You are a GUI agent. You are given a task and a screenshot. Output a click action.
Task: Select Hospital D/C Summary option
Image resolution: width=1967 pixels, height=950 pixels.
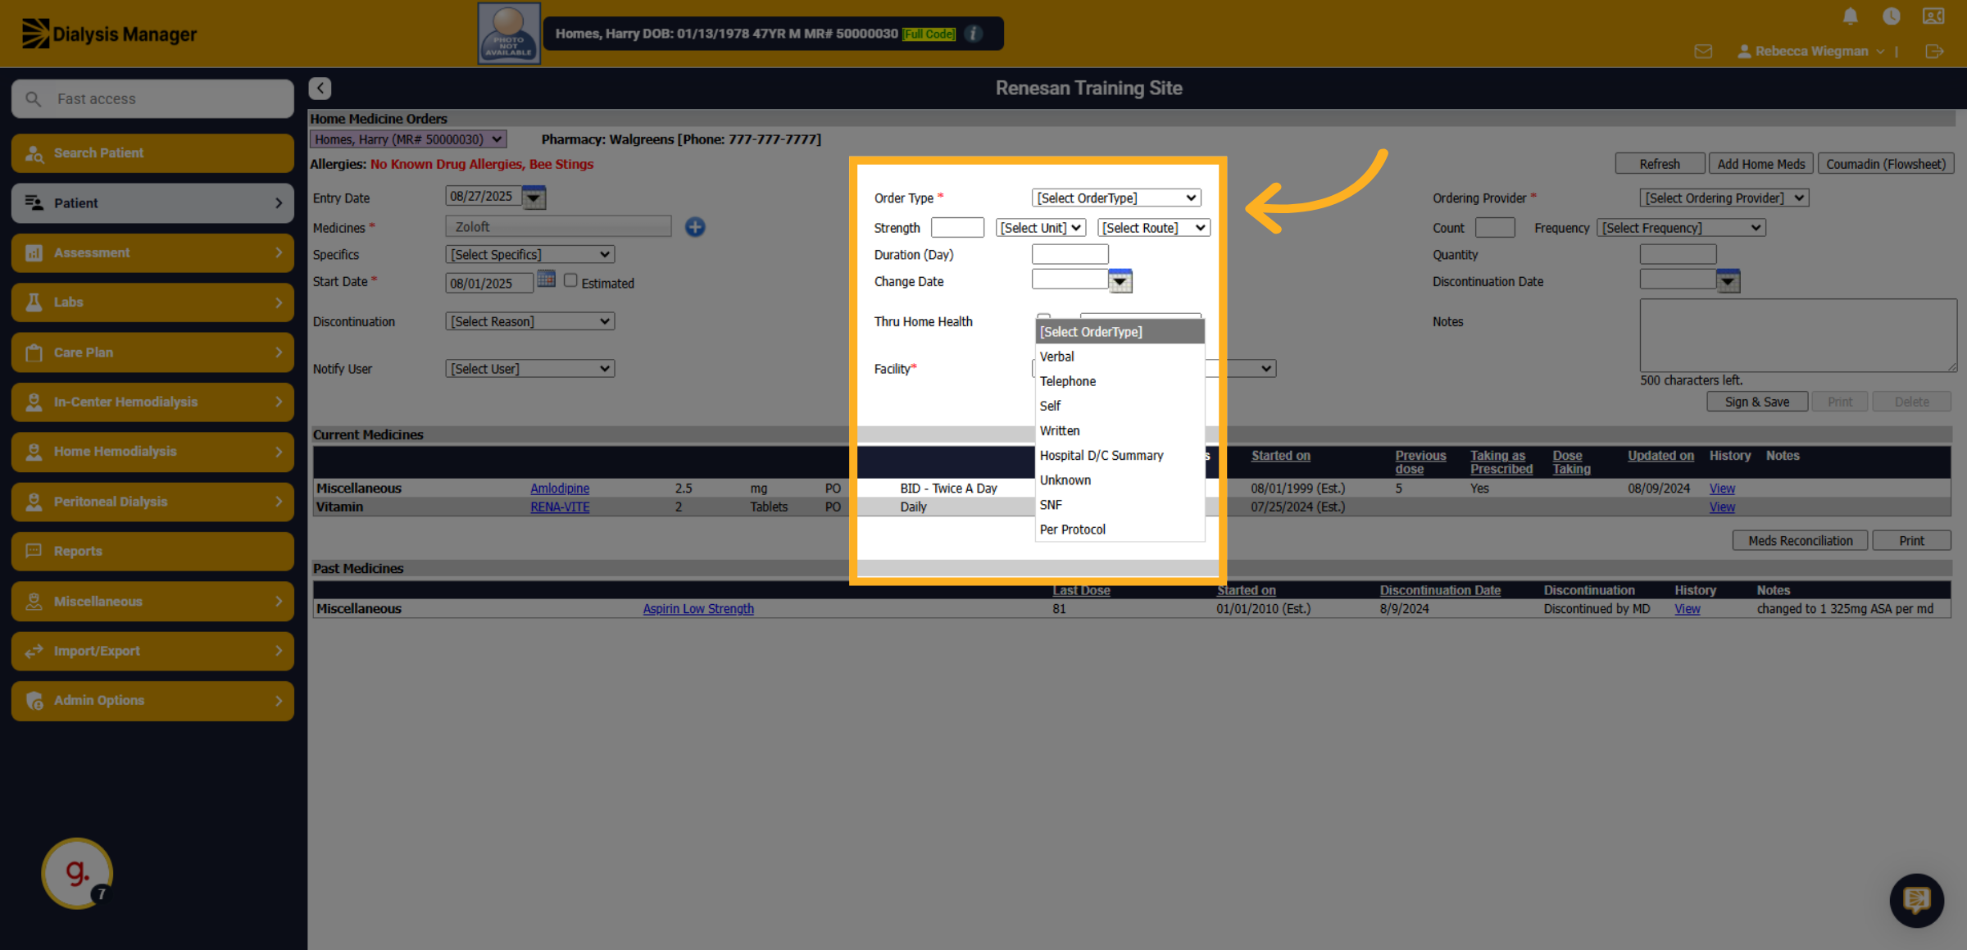pos(1120,456)
